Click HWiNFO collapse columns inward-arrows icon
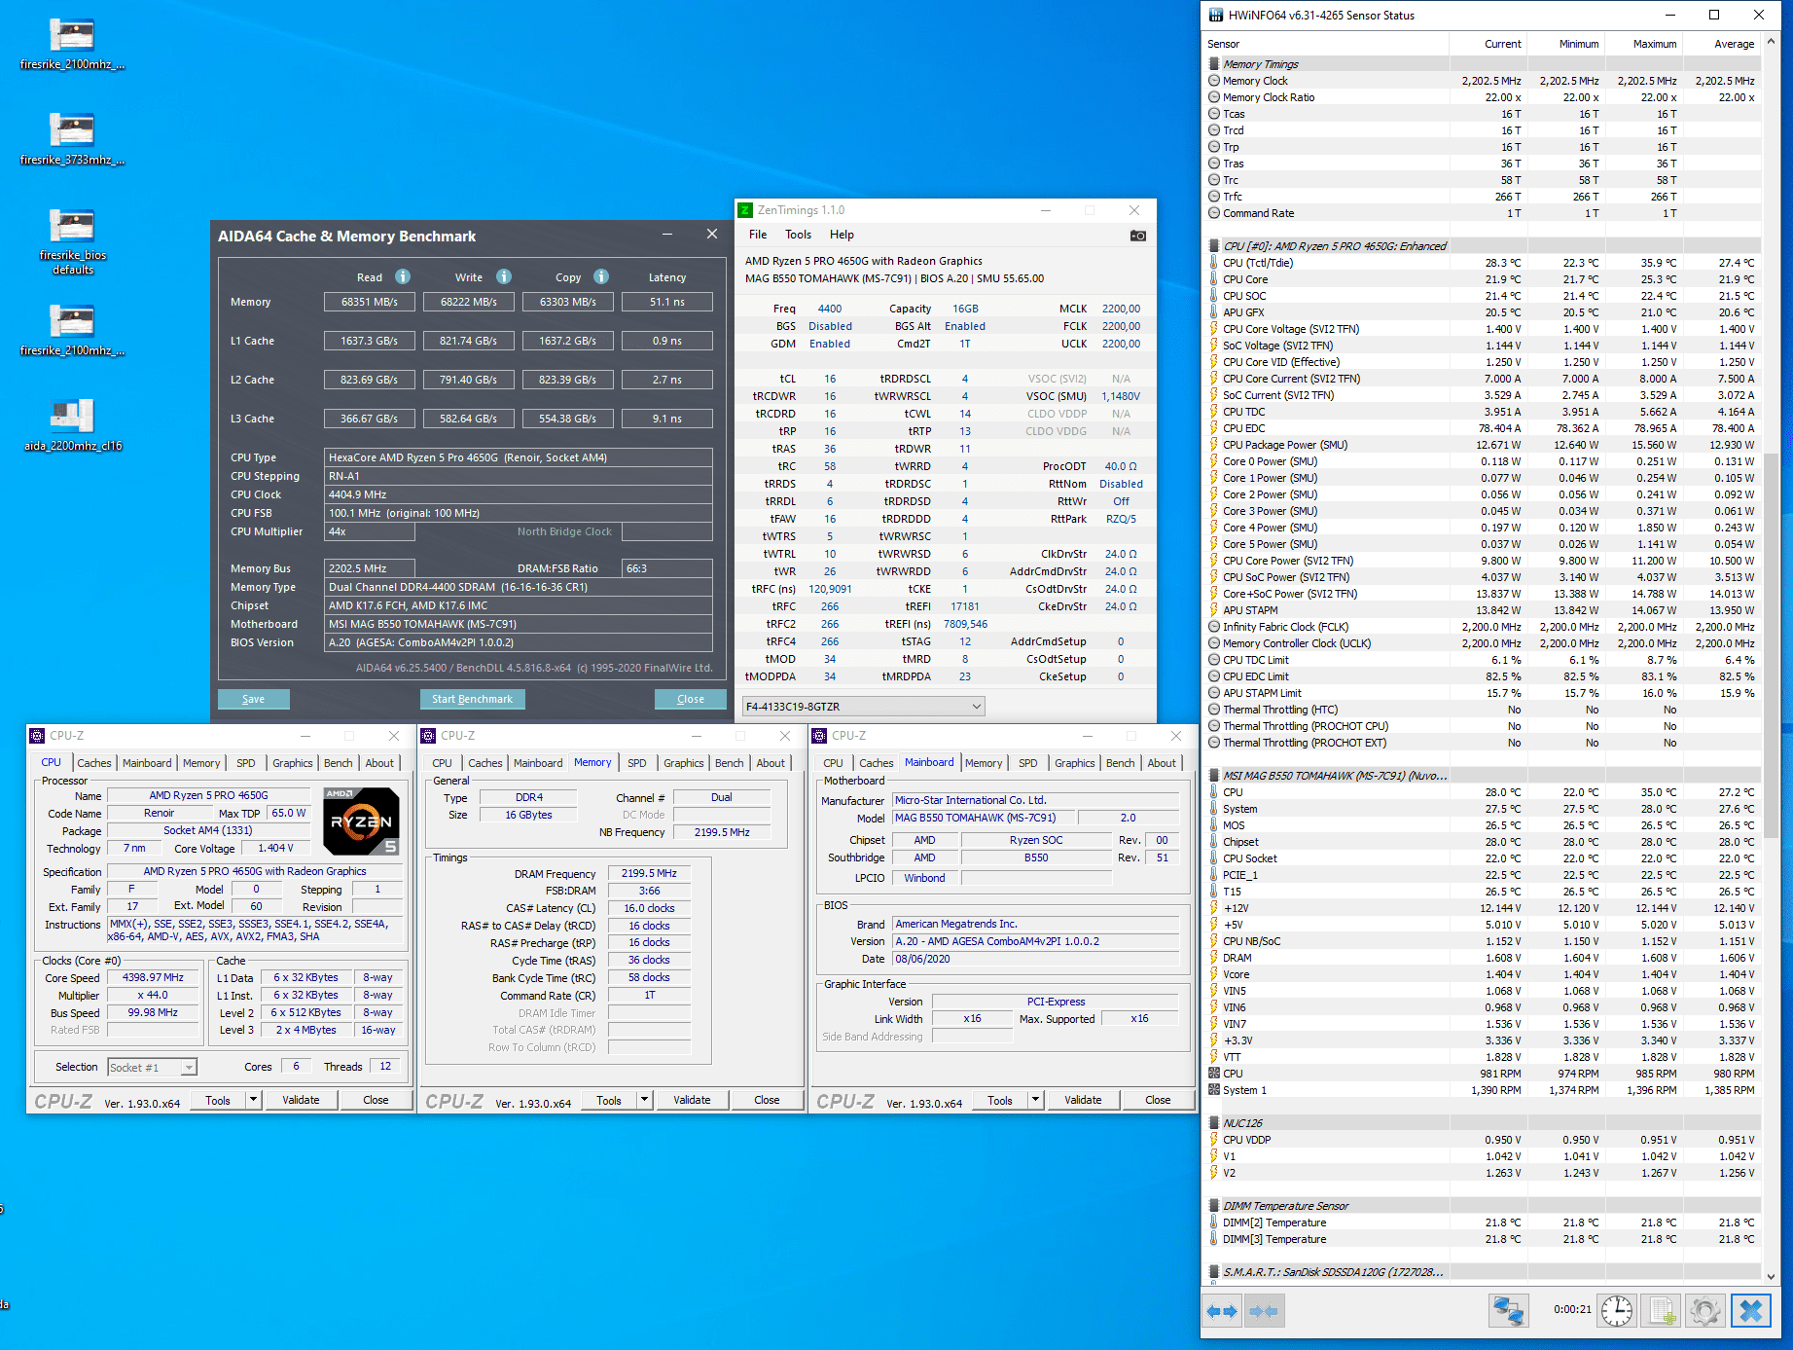Screen dimensions: 1793x1350 pyautogui.click(x=1264, y=1311)
